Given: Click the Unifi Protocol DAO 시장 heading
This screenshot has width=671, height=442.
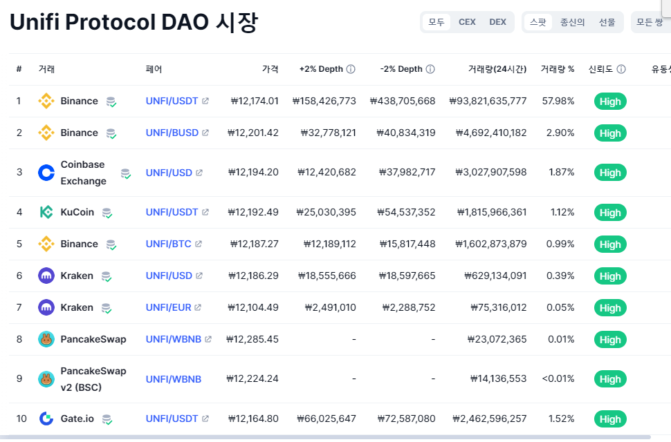Looking at the screenshot, I should pos(134,22).
